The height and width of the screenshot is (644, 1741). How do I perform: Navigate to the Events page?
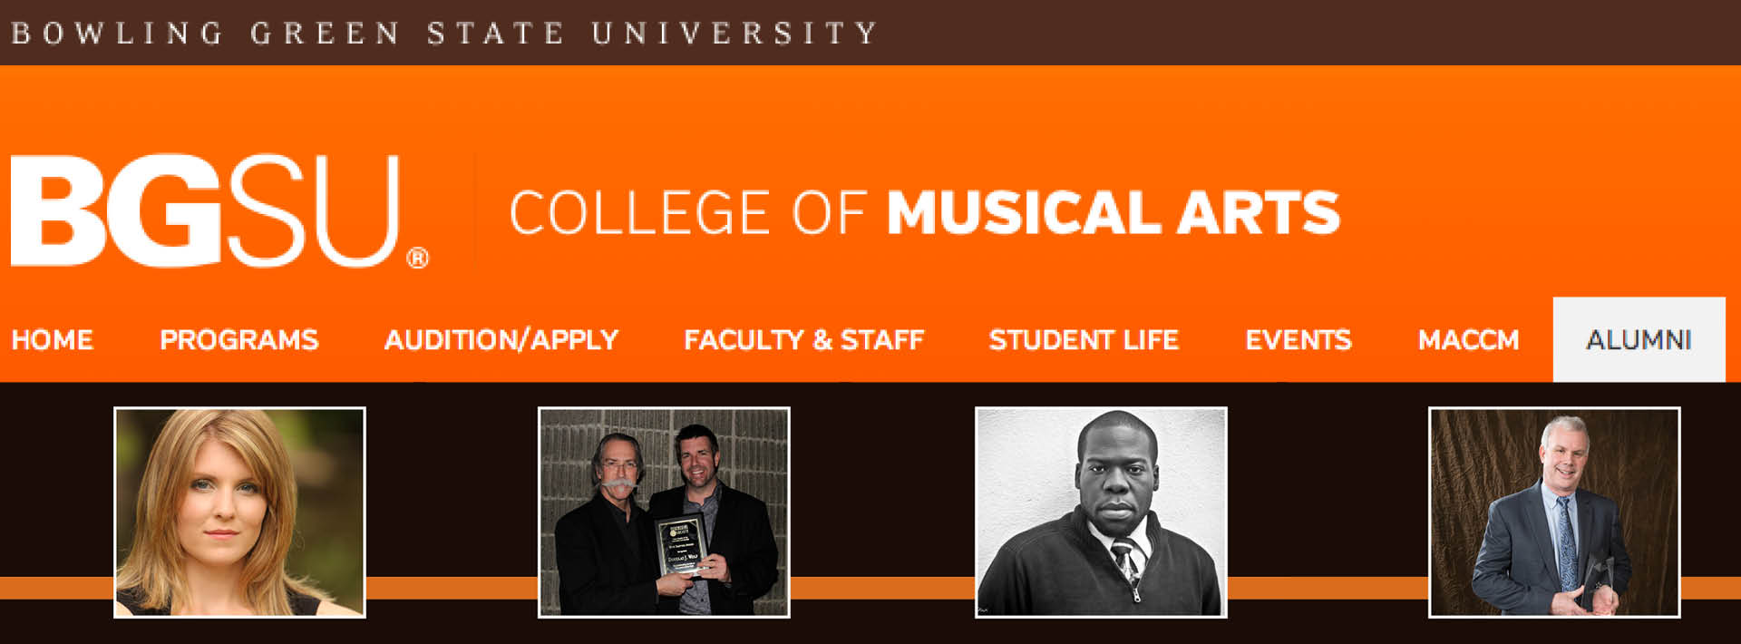(x=1298, y=340)
